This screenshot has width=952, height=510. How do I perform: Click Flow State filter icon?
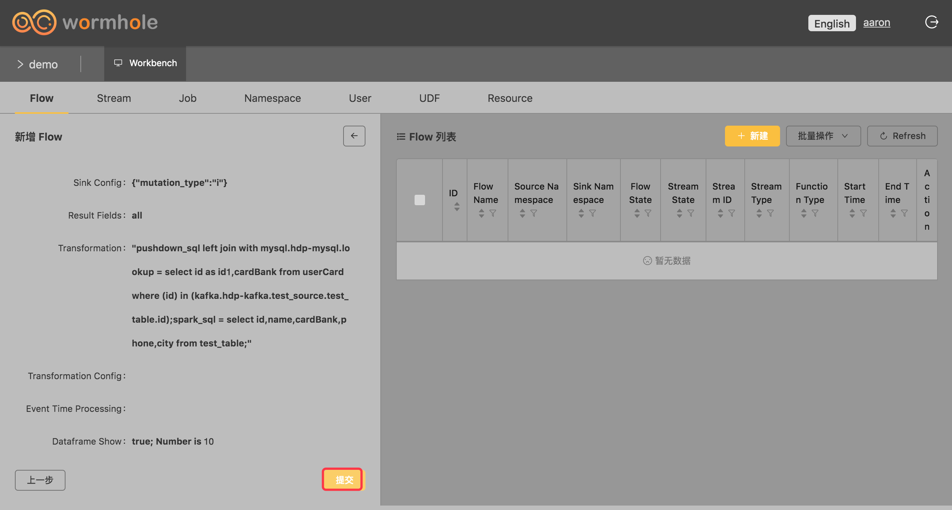coord(648,213)
